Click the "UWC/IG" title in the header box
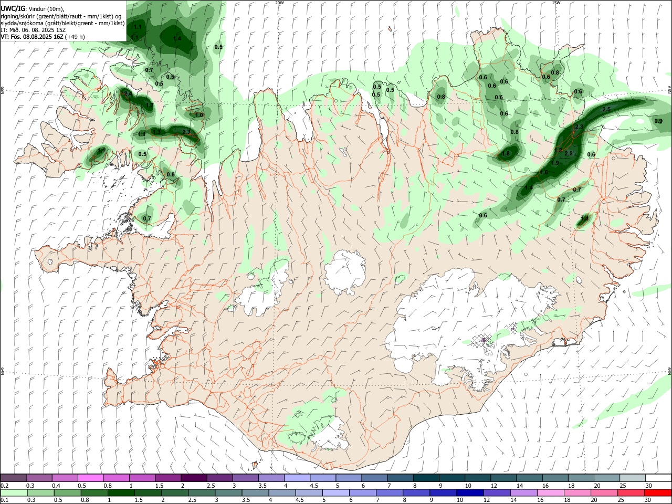 tap(12, 9)
